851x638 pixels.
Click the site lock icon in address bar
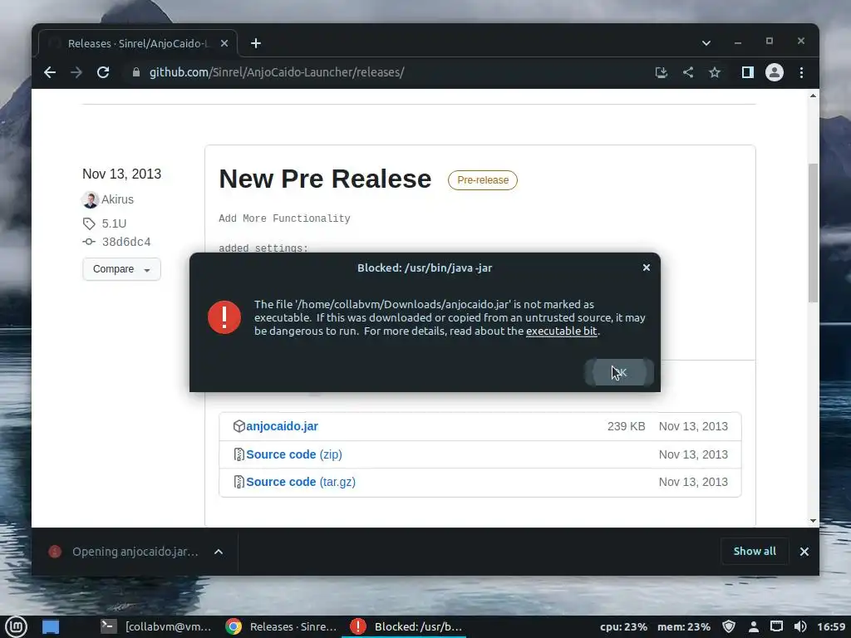coord(136,72)
